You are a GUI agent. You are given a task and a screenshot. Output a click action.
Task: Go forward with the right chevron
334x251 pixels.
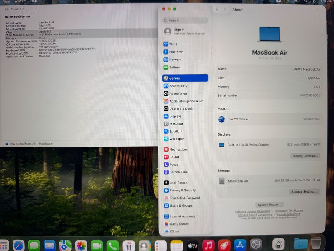pos(225,9)
